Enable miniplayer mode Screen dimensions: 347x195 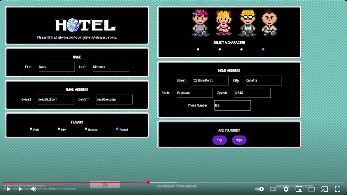pos(299,189)
